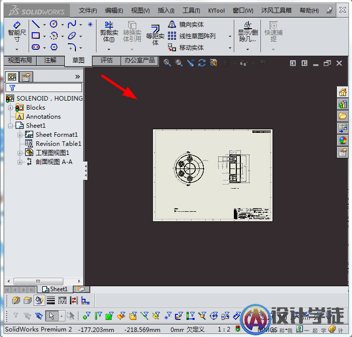Screen dimensions: 352x337
Task: Open the Smart Dimension dropdown arrow
Action: pyautogui.click(x=17, y=49)
